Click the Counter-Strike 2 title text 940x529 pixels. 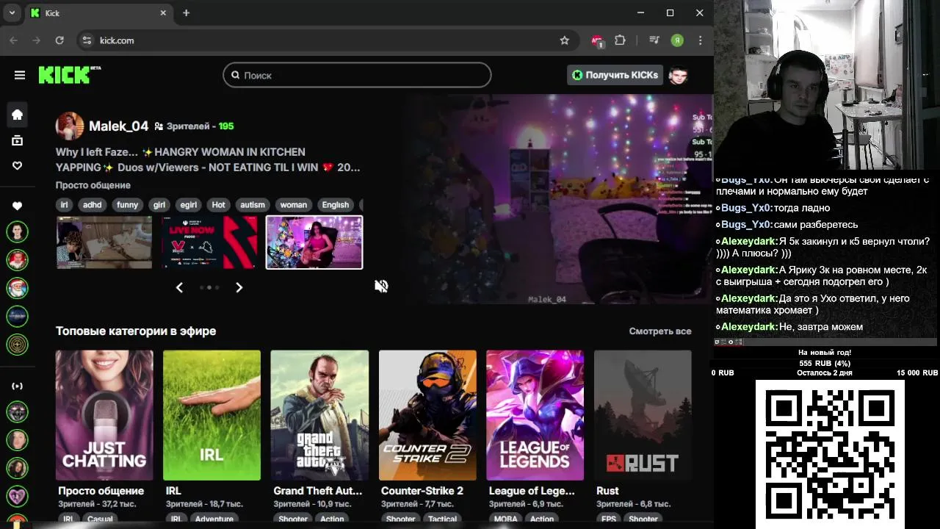422,491
